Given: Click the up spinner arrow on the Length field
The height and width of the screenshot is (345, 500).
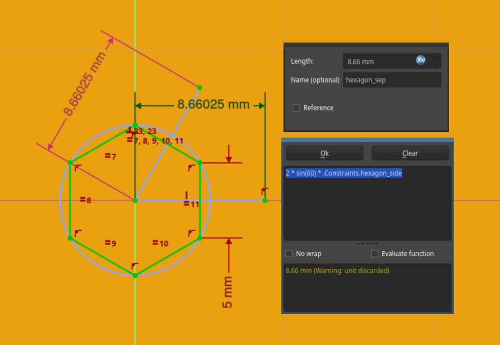Looking at the screenshot, I should click(x=436, y=58).
